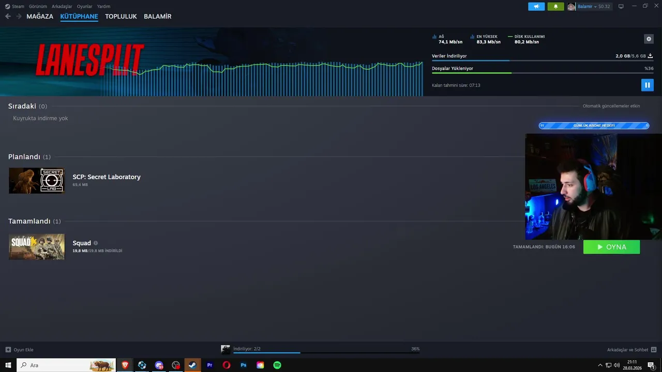Open Opera browser from taskbar
The height and width of the screenshot is (372, 662).
(x=227, y=365)
